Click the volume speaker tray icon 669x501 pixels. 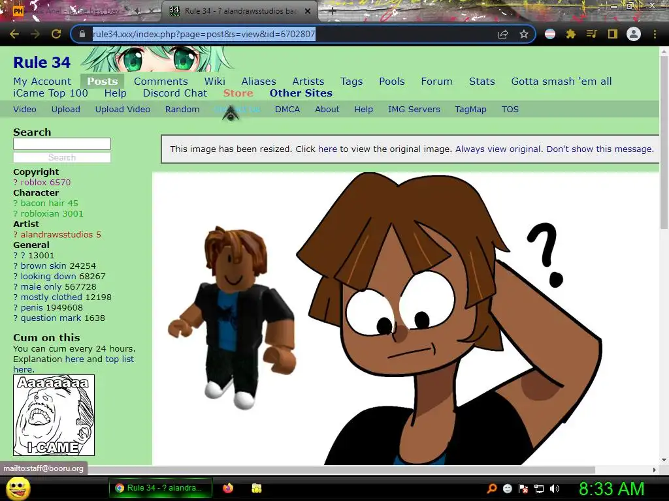coord(555,488)
